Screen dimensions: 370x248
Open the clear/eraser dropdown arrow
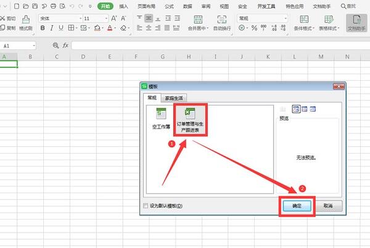tap(129, 28)
